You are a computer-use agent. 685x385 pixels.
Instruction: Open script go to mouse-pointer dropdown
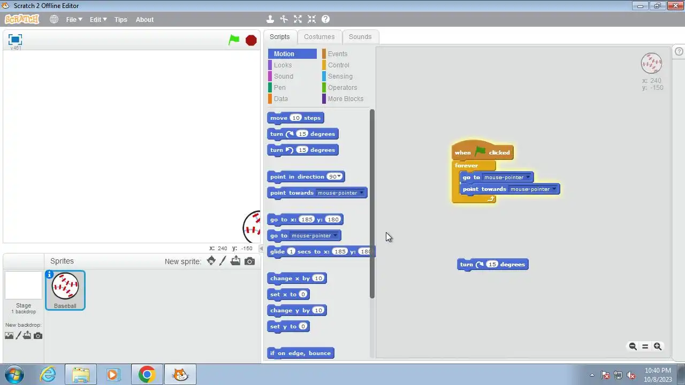[528, 178]
